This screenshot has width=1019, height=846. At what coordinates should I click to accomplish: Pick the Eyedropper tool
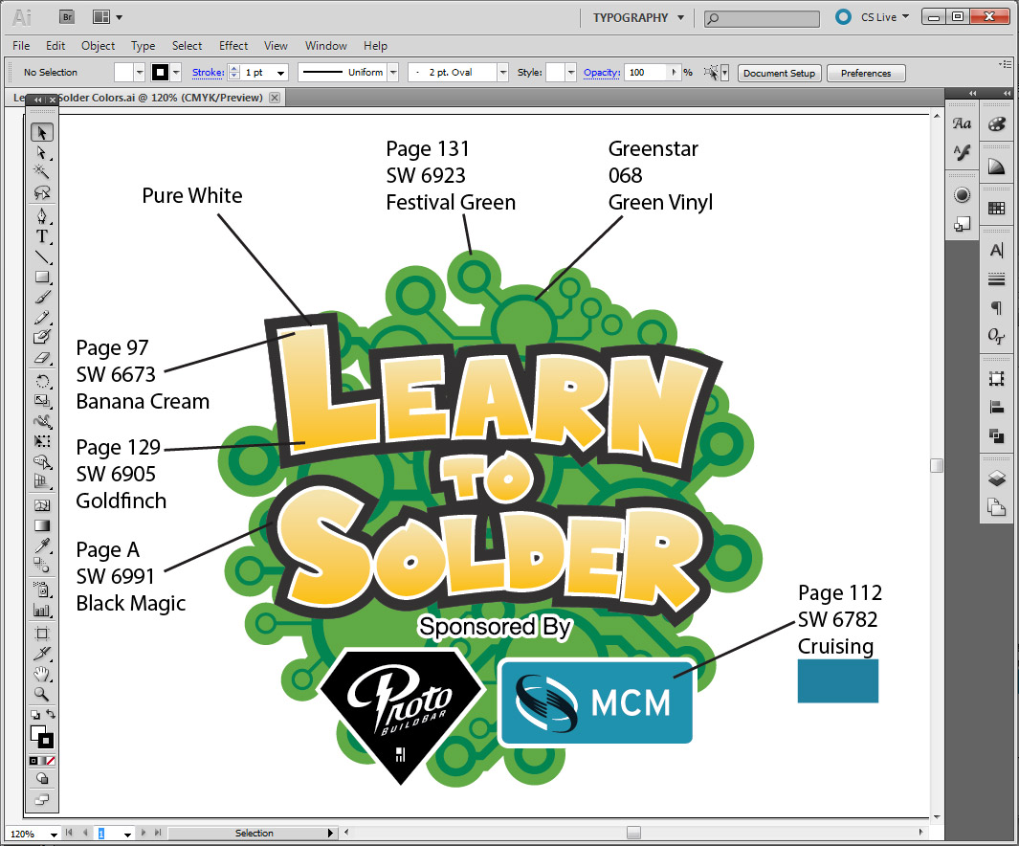coord(41,545)
